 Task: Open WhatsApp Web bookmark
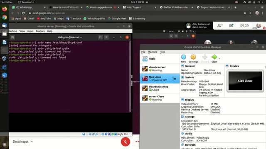[94, 19]
